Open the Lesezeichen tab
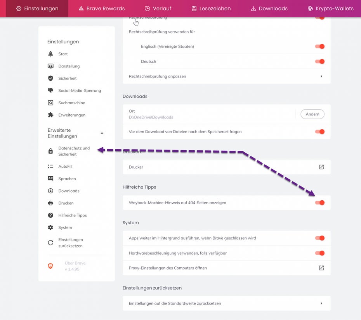The width and height of the screenshot is (361, 320). click(x=211, y=9)
